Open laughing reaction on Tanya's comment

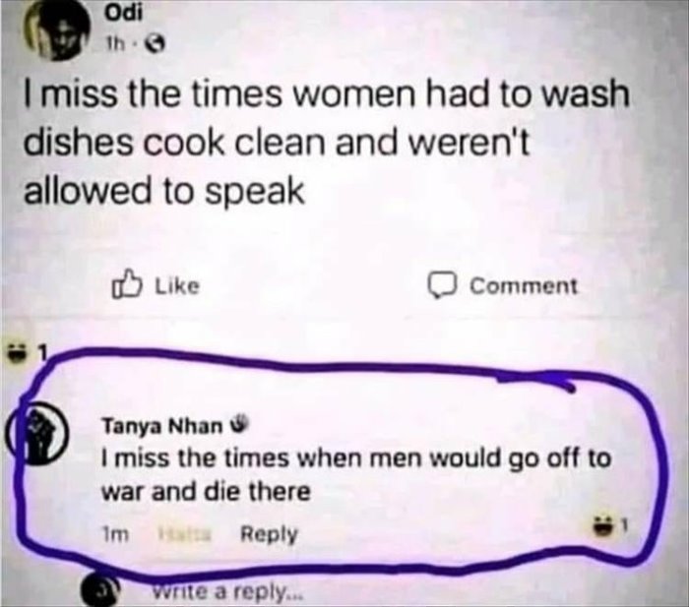point(604,524)
